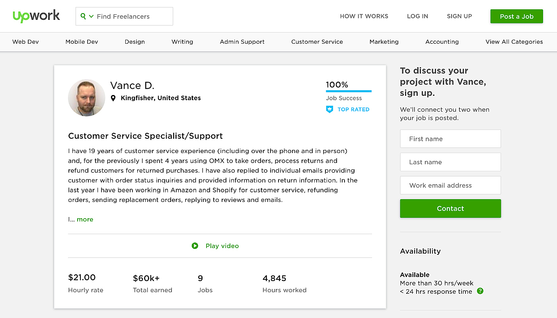Select the Writing nav item
The width and height of the screenshot is (557, 318).
pos(182,42)
